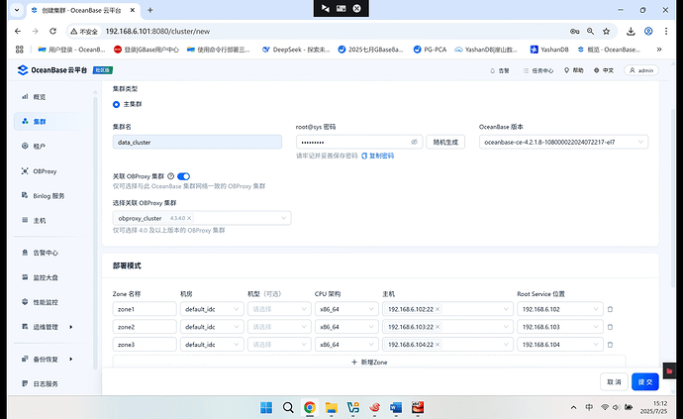Select the 主集群 radio button
683x419 pixels.
tap(116, 104)
